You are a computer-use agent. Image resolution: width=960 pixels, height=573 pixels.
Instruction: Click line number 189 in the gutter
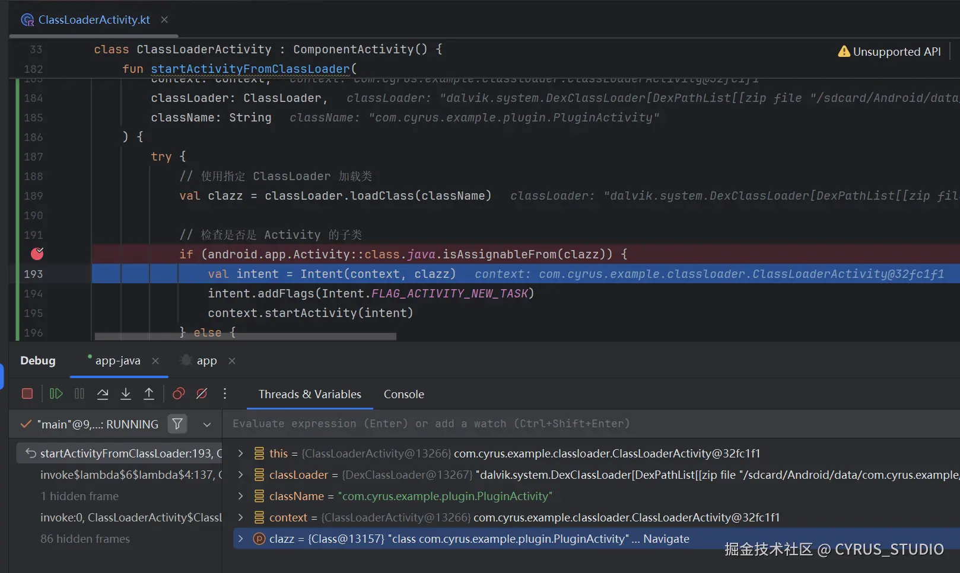(x=33, y=196)
